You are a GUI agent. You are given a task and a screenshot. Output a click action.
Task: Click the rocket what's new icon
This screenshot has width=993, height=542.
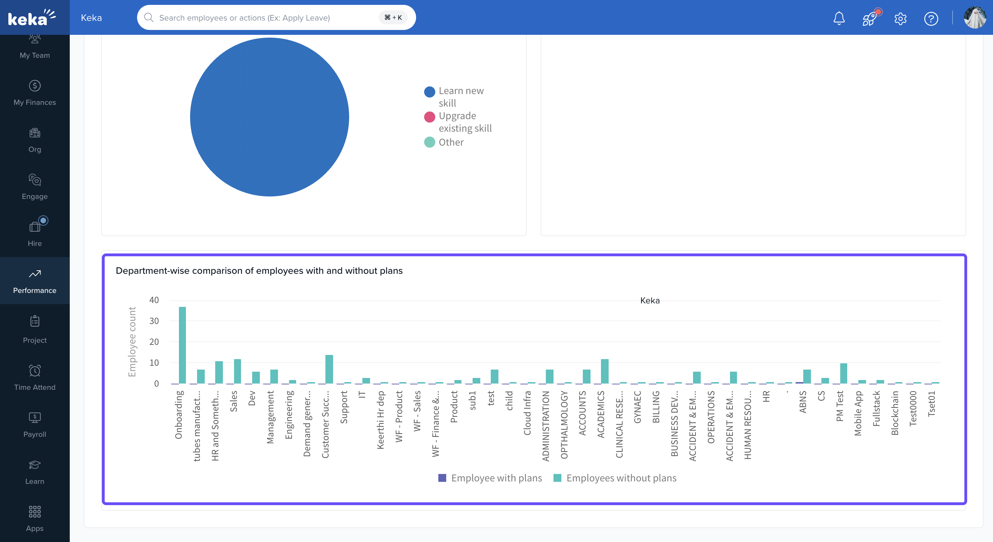(869, 18)
